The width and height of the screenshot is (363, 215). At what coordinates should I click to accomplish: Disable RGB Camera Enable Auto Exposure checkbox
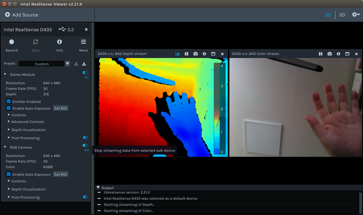pyautogui.click(x=9, y=174)
